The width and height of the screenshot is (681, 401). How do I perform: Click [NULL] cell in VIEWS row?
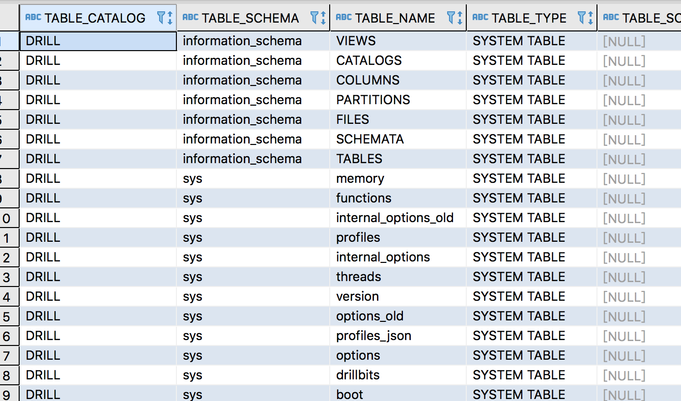pos(639,41)
